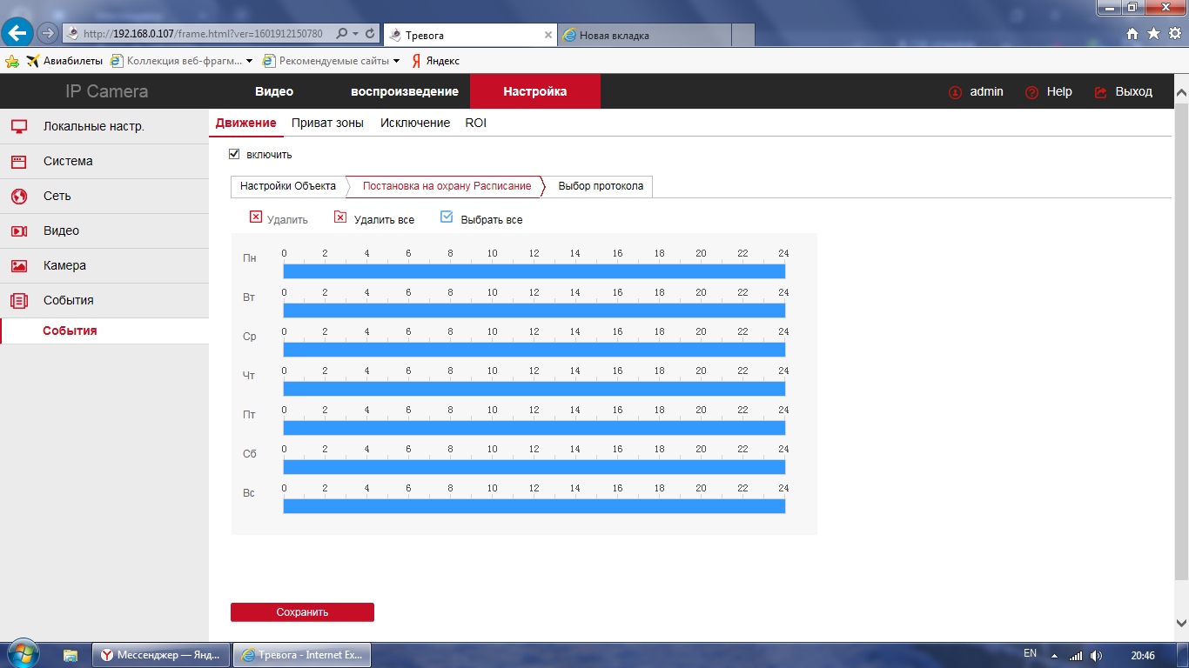
Task: Open the воспроизведение playback menu
Action: click(x=404, y=91)
